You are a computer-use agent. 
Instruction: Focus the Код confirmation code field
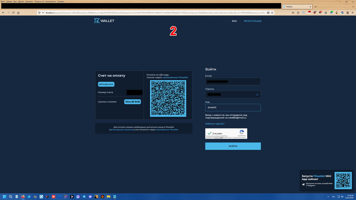(x=233, y=108)
